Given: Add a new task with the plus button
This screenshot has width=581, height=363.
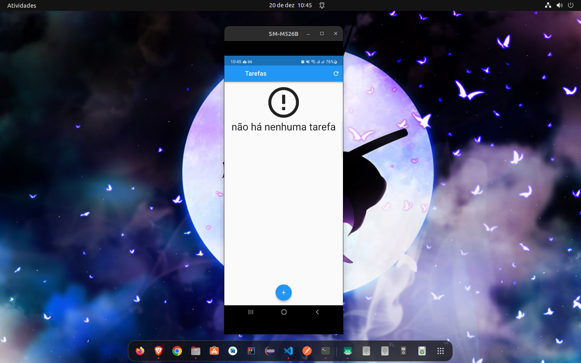Looking at the screenshot, I should point(284,292).
